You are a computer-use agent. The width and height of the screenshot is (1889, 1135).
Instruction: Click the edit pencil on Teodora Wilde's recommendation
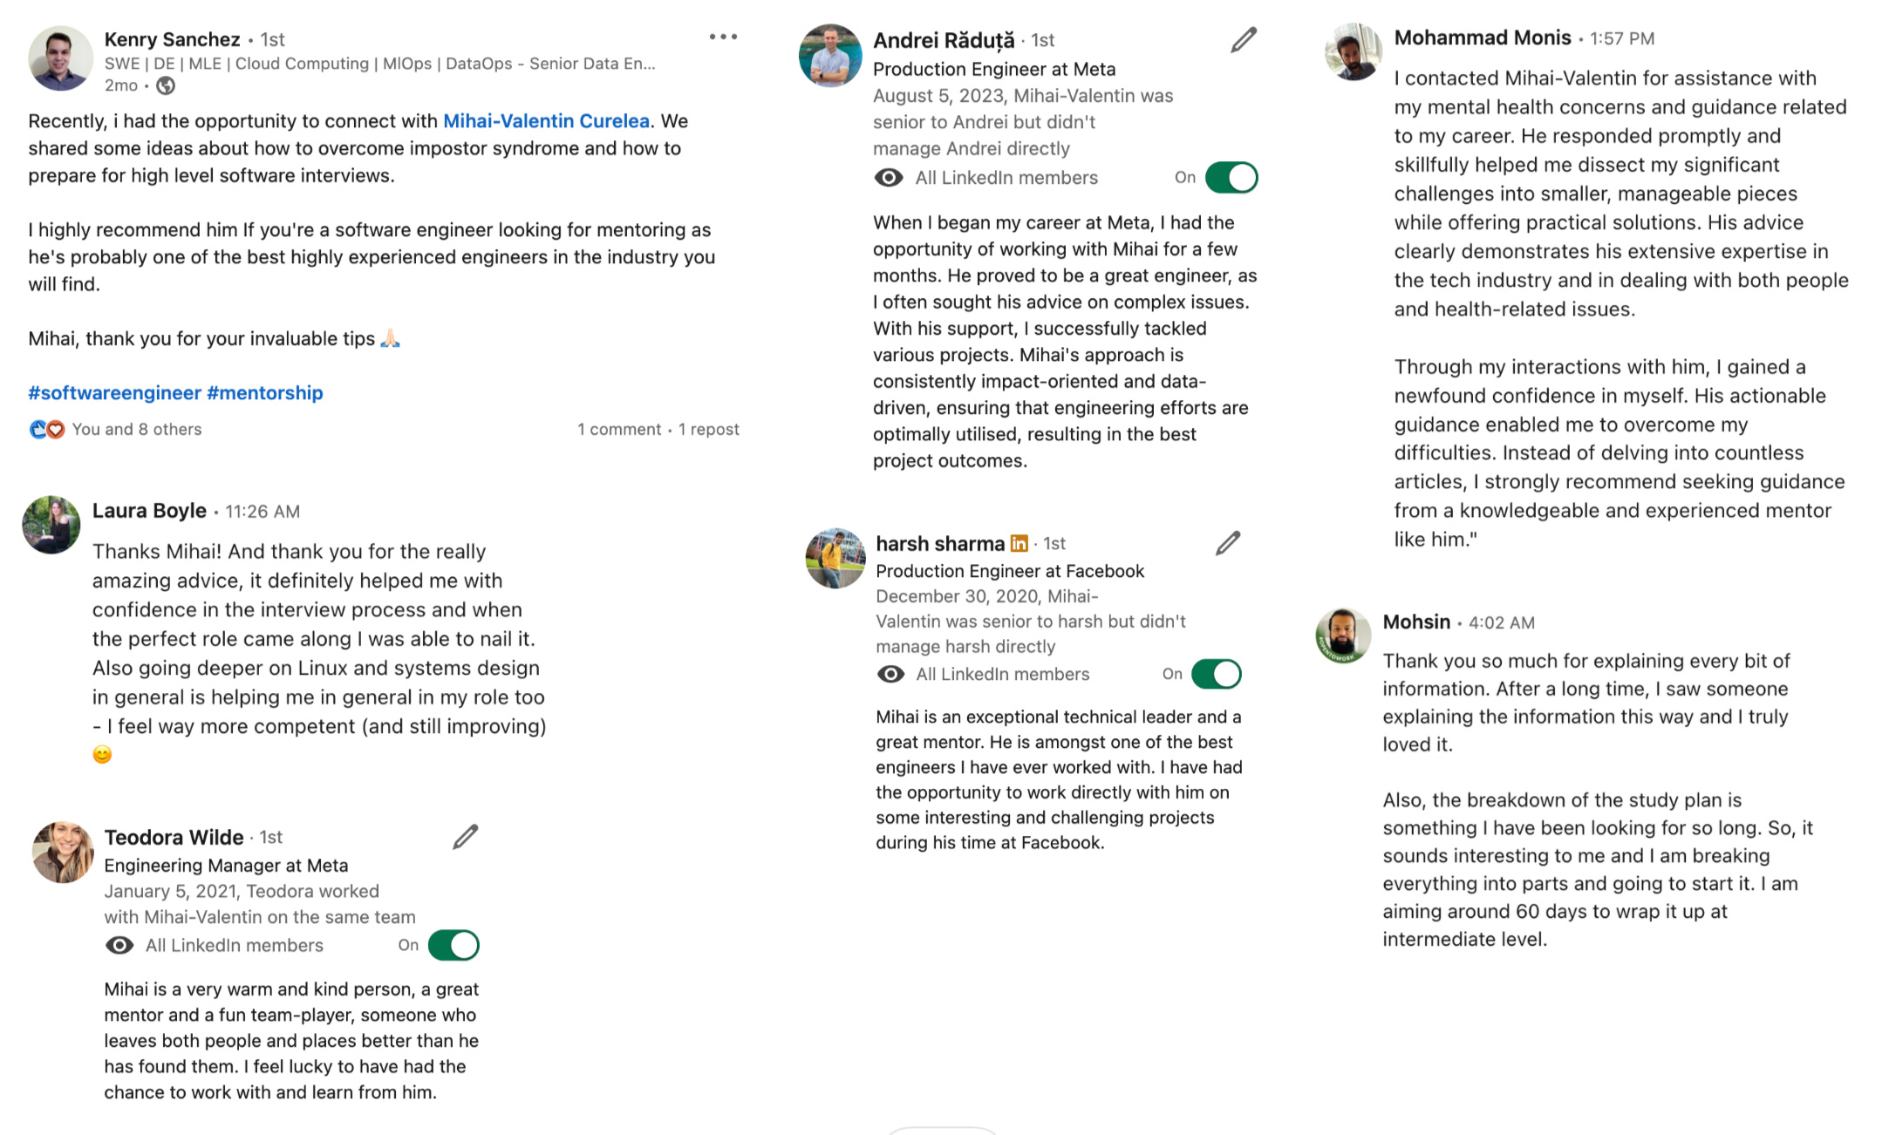point(466,837)
